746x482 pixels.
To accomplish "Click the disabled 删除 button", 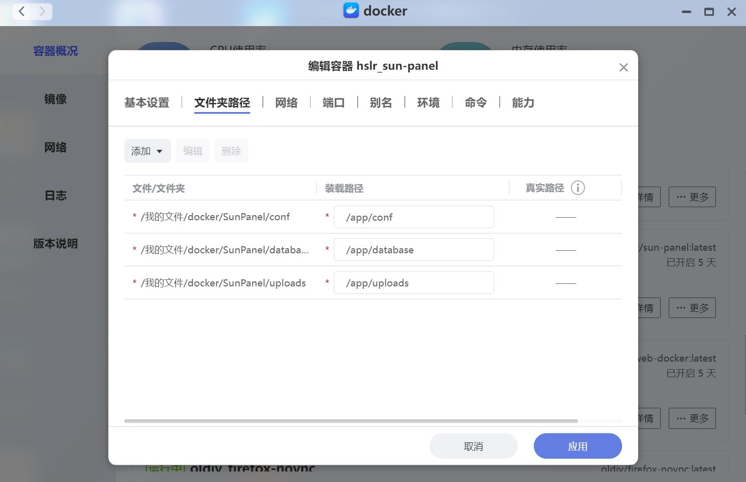I will pos(231,150).
